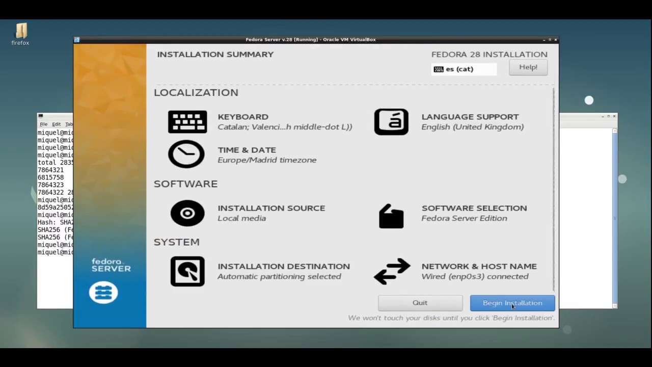Close the background right window
Screen dimensions: 652x367
tap(614, 116)
